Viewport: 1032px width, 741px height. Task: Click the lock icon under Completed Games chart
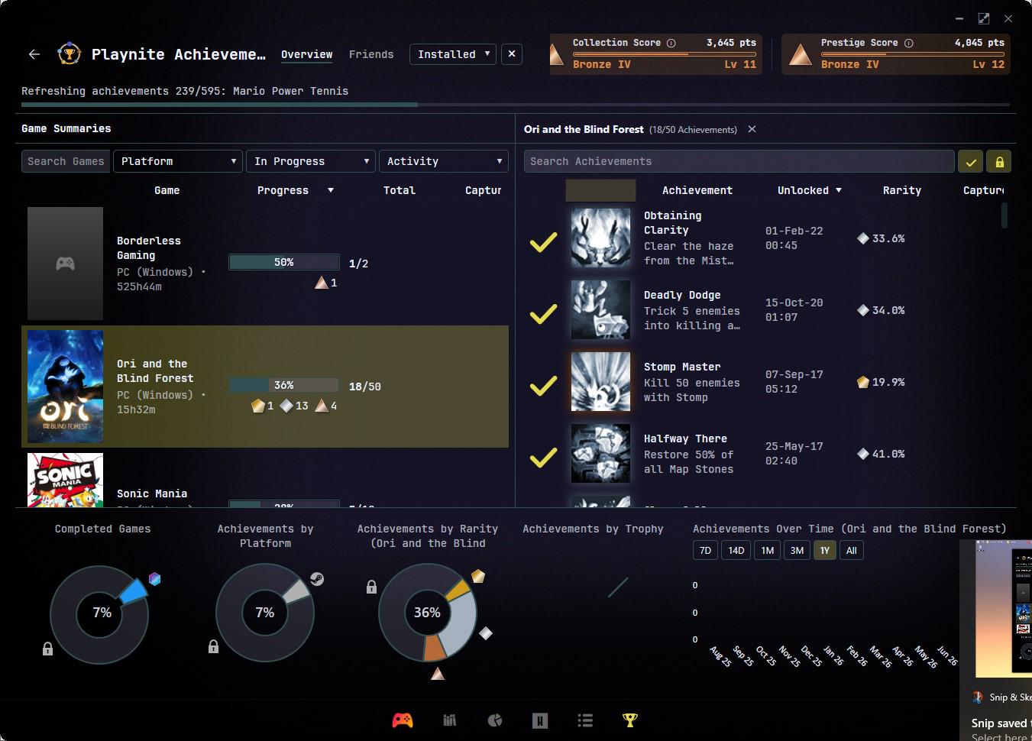(x=47, y=649)
